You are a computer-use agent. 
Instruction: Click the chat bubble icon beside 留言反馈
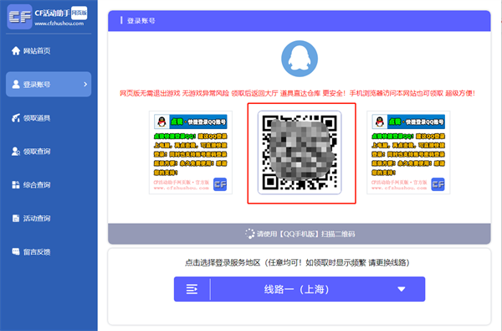click(16, 251)
